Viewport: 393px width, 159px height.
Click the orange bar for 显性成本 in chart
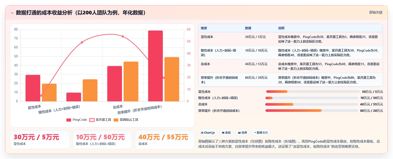point(49,93)
